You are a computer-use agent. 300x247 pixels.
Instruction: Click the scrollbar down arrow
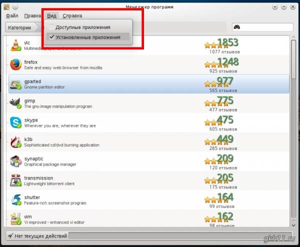click(293, 225)
